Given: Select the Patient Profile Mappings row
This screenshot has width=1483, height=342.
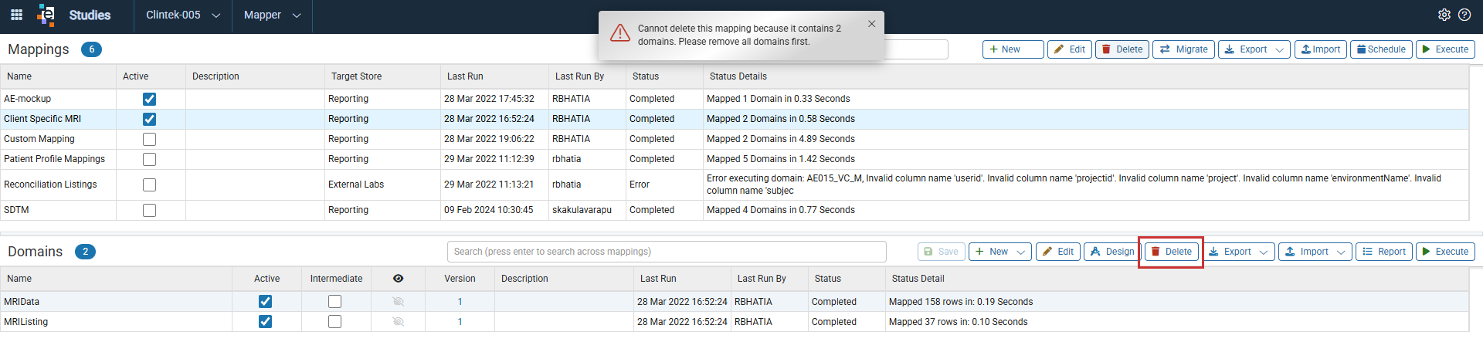Looking at the screenshot, I should point(734,159).
